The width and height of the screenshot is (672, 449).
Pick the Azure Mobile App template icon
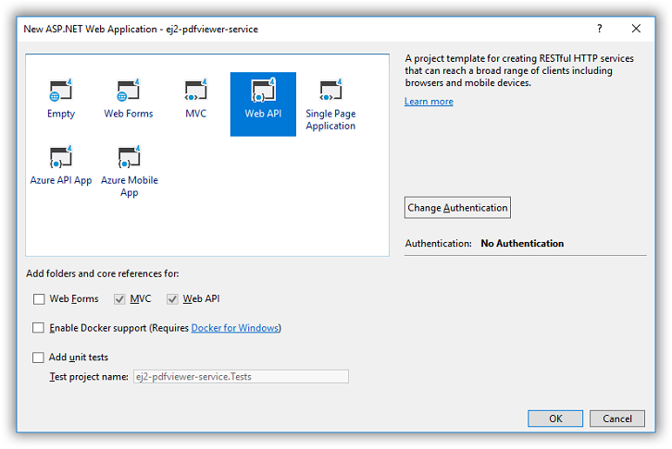point(129,157)
